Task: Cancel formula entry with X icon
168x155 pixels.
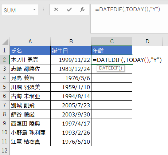Action: pos(56,9)
